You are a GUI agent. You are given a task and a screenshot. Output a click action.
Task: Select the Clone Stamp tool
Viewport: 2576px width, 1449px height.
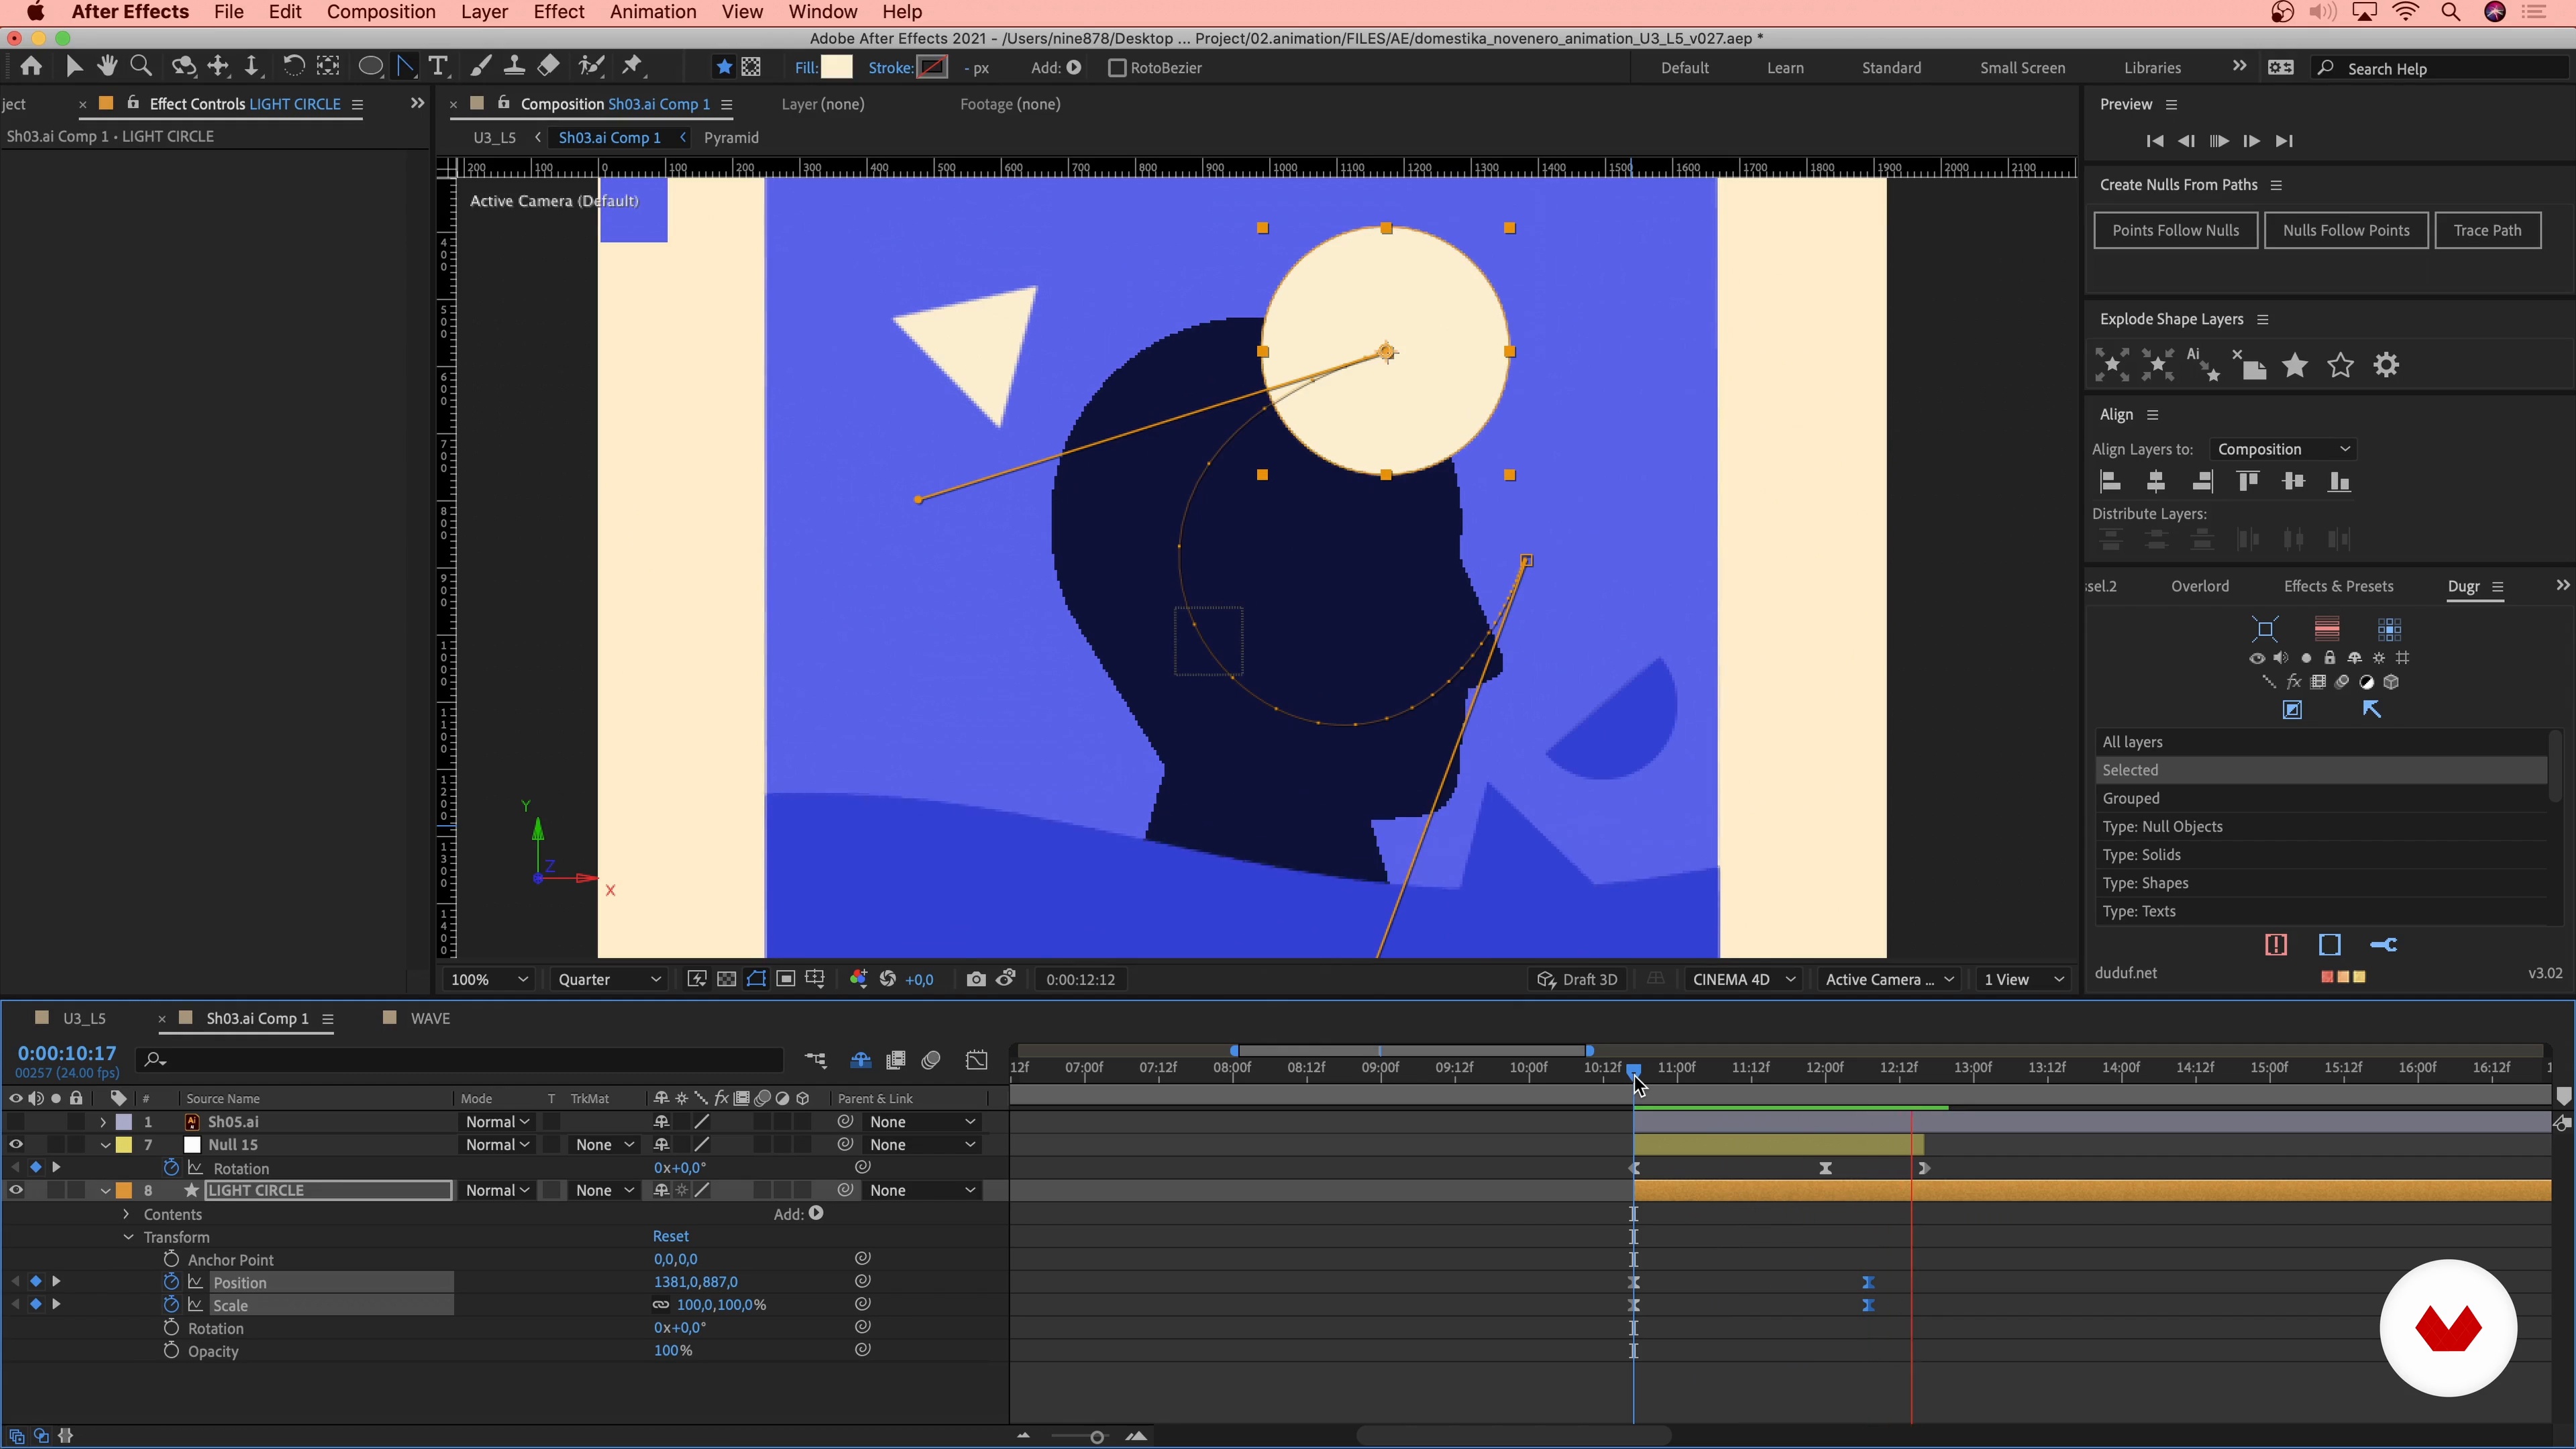(514, 67)
